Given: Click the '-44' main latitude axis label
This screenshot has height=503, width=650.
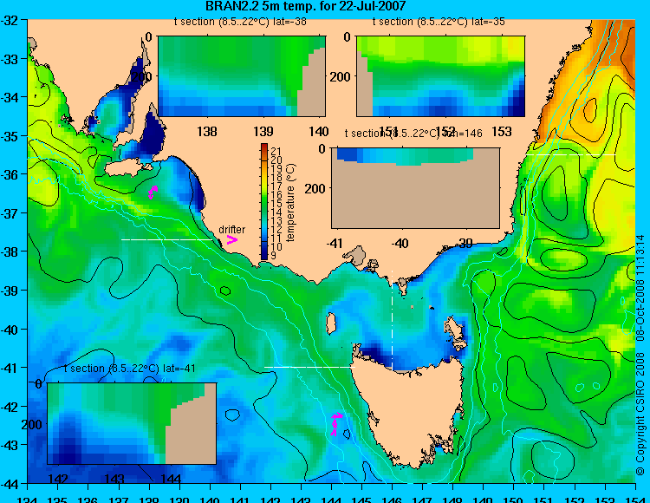Looking at the screenshot, I should tap(10, 484).
